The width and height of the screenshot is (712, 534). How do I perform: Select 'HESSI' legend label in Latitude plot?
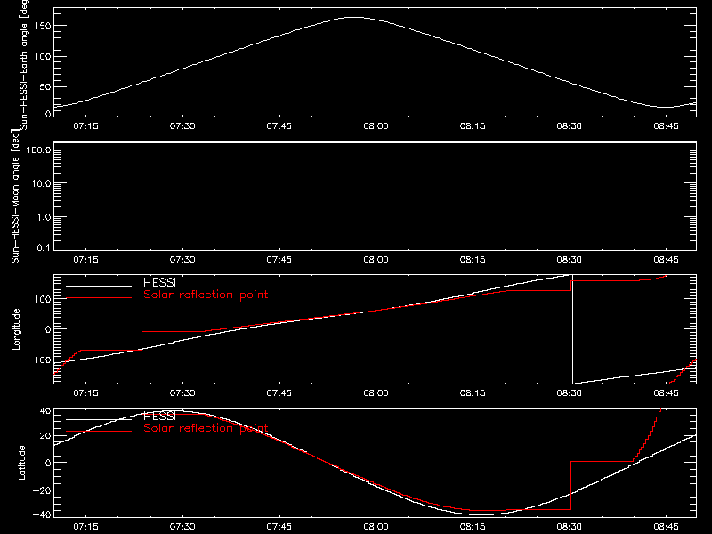(x=159, y=416)
